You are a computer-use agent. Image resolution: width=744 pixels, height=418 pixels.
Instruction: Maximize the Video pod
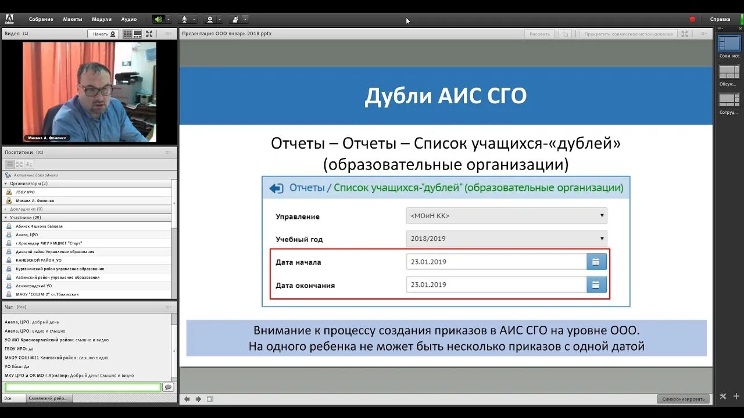point(149,34)
